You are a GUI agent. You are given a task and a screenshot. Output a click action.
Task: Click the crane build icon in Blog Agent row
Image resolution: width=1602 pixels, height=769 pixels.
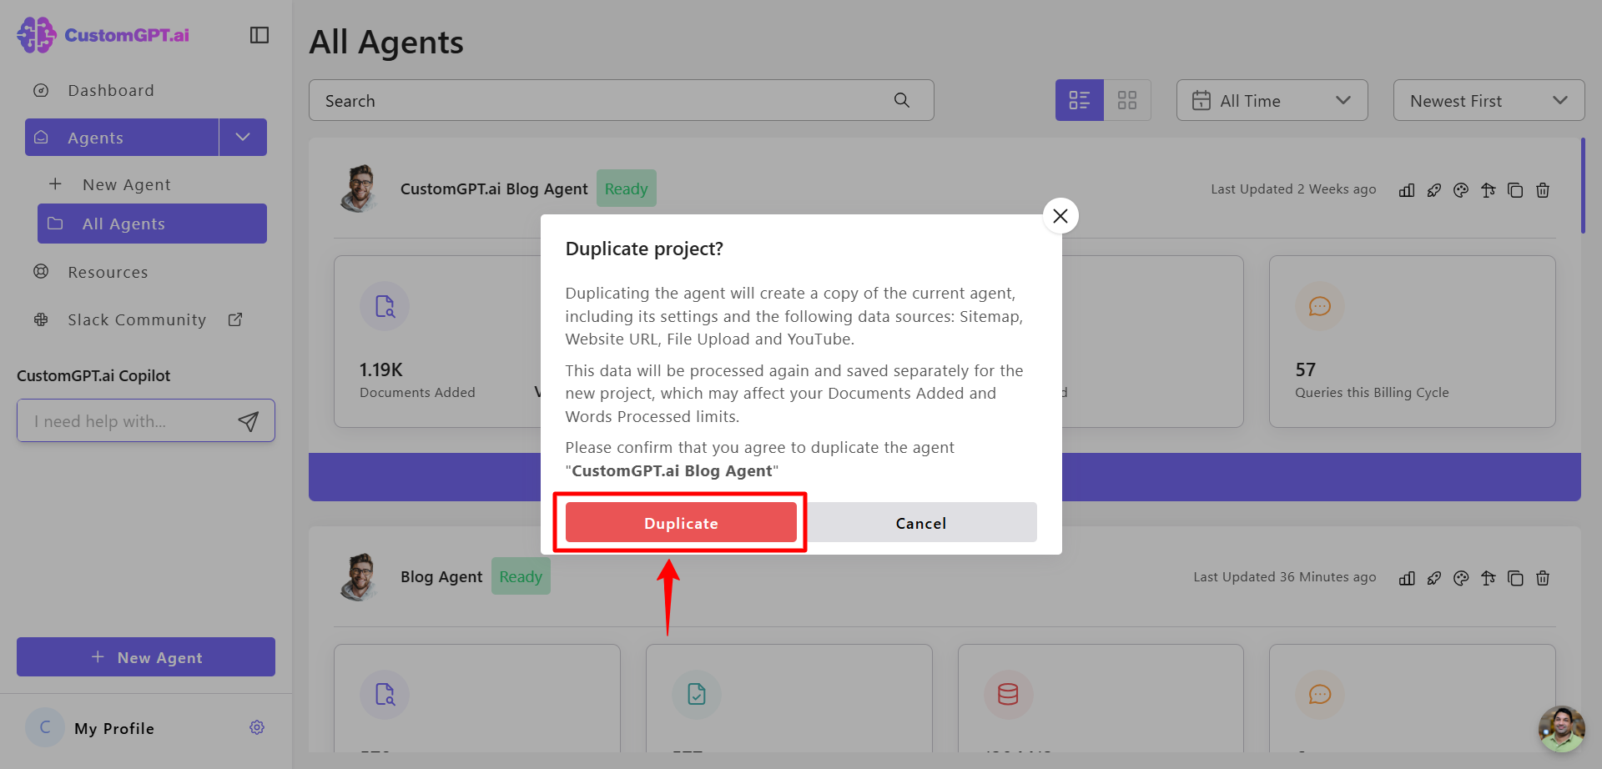1489,578
